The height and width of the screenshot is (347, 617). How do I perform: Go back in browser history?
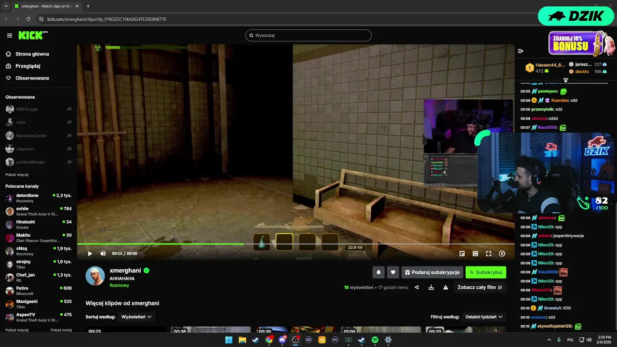tap(7, 19)
